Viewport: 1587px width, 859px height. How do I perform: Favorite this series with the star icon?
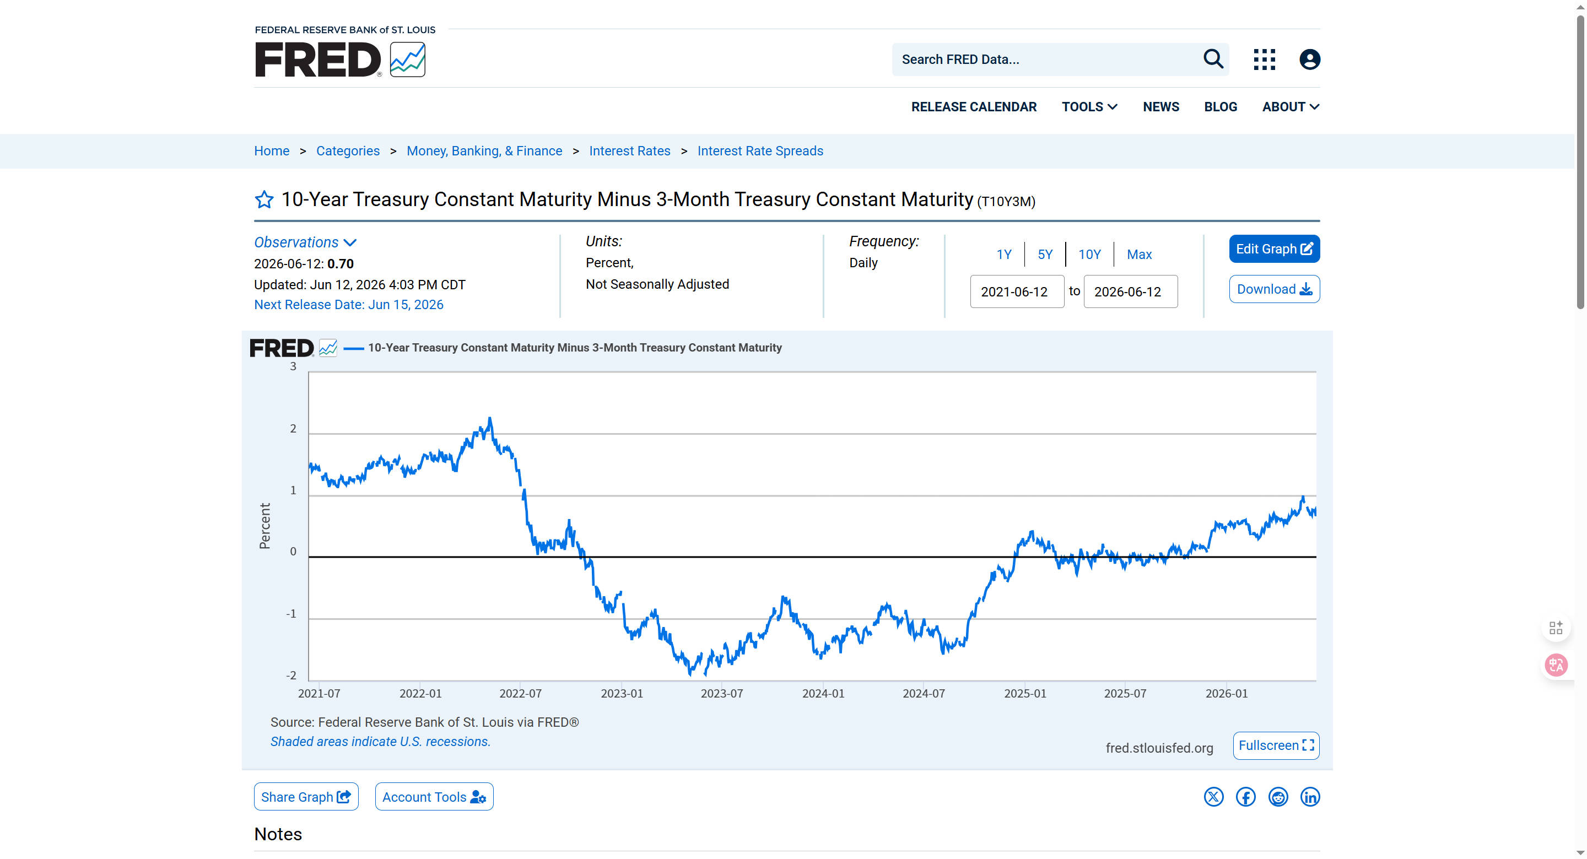tap(264, 199)
